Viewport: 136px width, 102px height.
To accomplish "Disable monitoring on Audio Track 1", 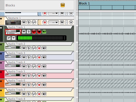I will pos(44,32).
